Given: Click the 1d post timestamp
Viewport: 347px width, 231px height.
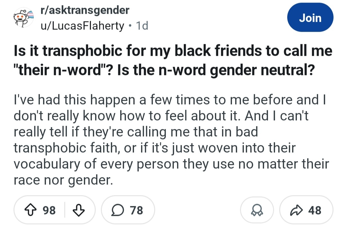Looking at the screenshot, I should (x=142, y=25).
